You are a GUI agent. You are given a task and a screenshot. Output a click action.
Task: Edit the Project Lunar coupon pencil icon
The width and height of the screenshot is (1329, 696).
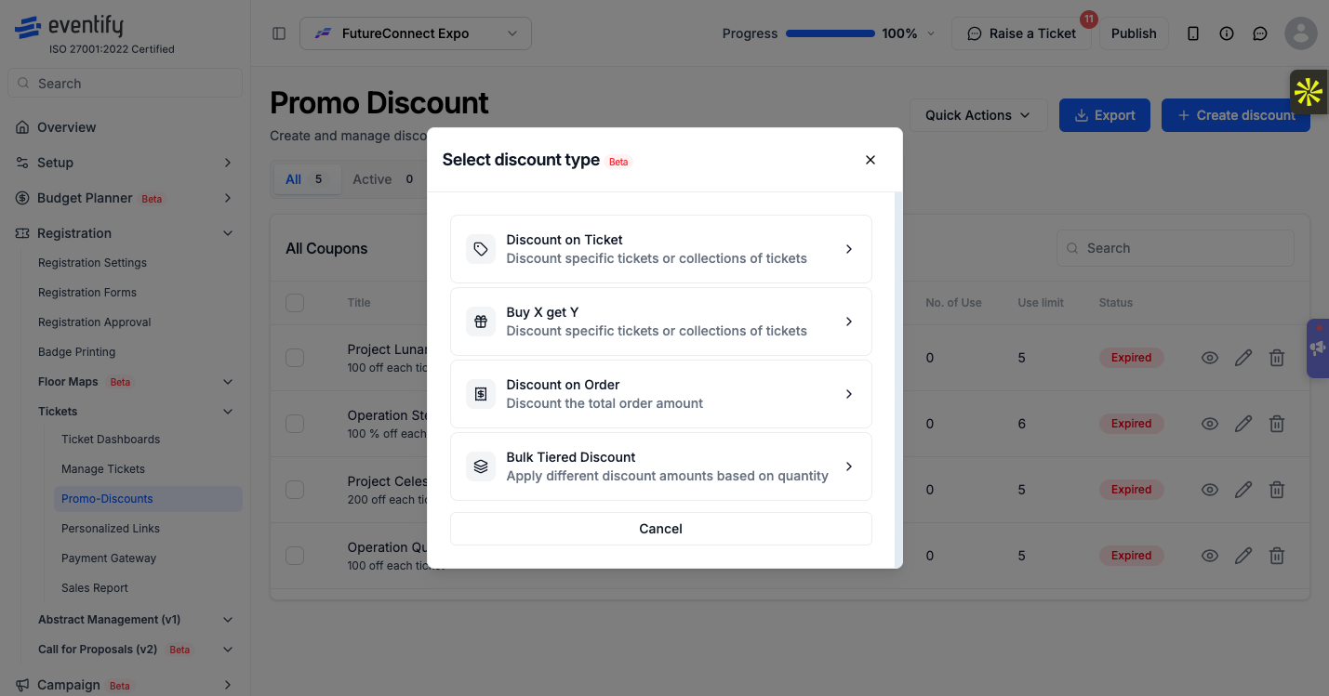[x=1243, y=358]
